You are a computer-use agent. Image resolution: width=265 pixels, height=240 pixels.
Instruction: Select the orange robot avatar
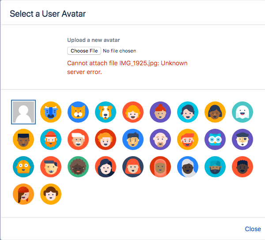pos(23,167)
